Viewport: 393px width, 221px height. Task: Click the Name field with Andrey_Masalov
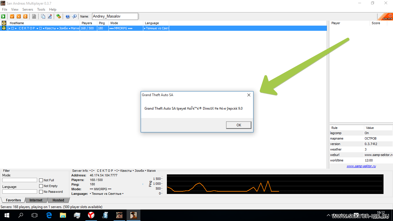point(115,16)
